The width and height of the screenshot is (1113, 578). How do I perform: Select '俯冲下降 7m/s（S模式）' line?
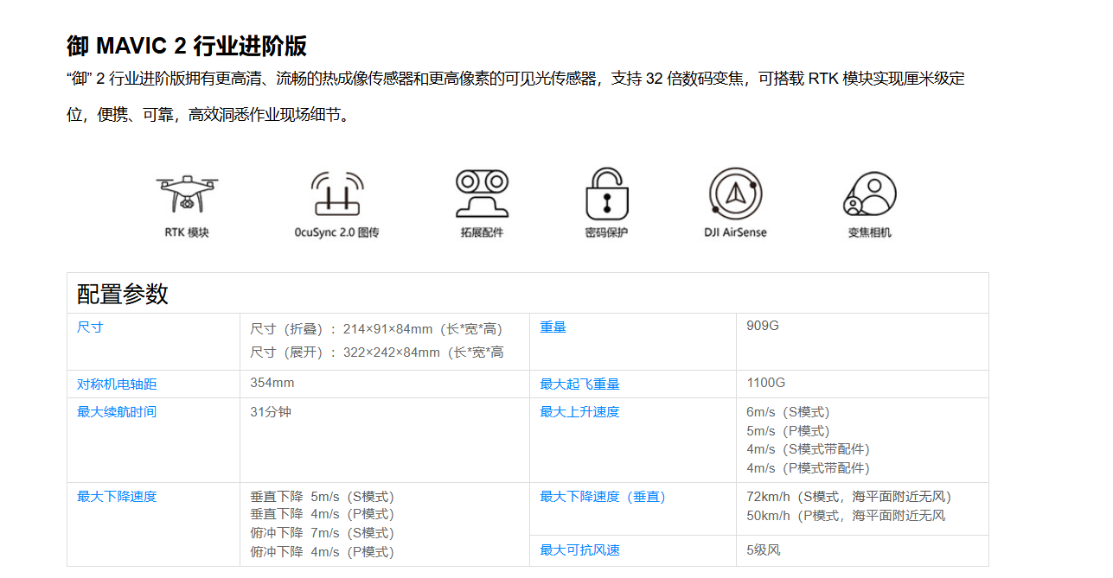pos(323,533)
